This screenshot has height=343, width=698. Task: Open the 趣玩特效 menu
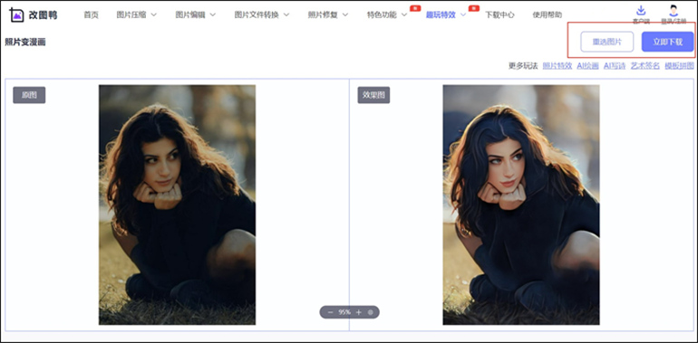tap(446, 15)
